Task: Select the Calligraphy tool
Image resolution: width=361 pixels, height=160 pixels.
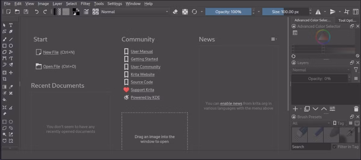Action: [x=11, y=31]
